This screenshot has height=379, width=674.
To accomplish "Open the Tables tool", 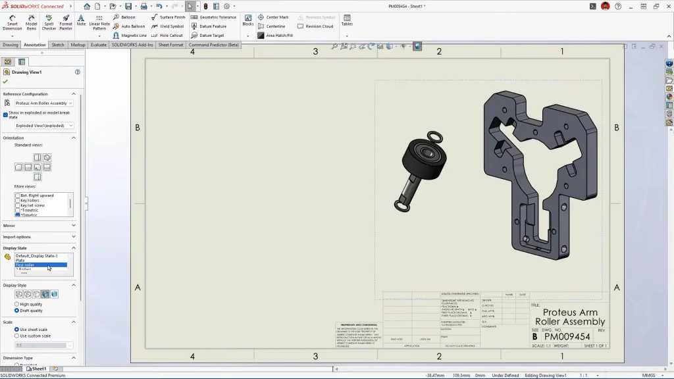I will pos(347,20).
